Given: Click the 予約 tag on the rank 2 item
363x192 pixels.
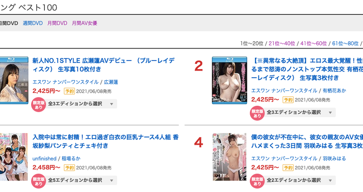Looking at the screenshot, I should point(288,100).
